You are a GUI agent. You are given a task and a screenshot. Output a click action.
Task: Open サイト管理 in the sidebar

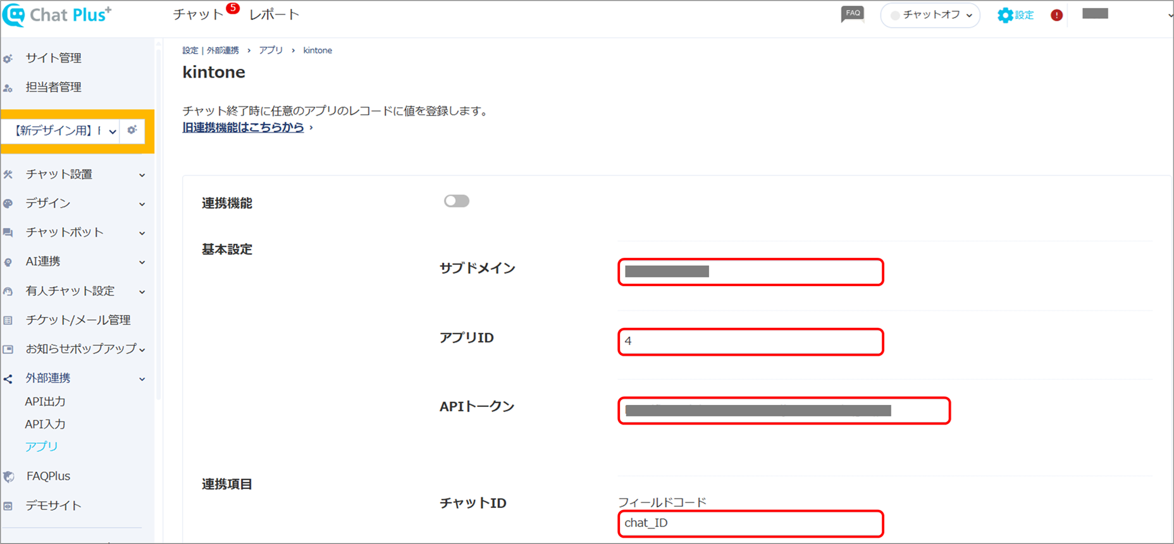pyautogui.click(x=54, y=58)
